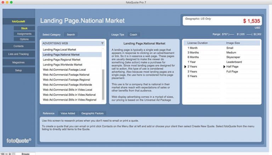This screenshot has width=272, height=155.
Task: Go to Contacts in the sidebar
Action: point(19,46)
